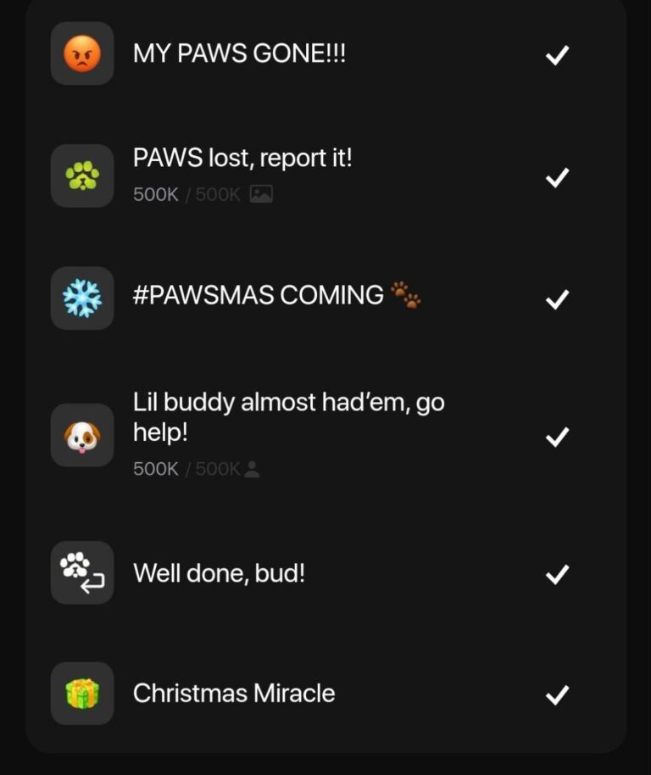Click checkmark for PAWS lost, report it
This screenshot has height=775, width=651.
tap(558, 178)
